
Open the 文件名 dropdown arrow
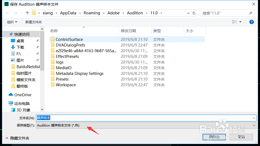[254, 118]
